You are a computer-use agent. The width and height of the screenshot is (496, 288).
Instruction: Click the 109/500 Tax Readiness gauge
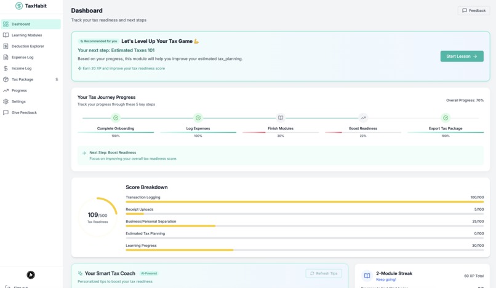(97, 217)
